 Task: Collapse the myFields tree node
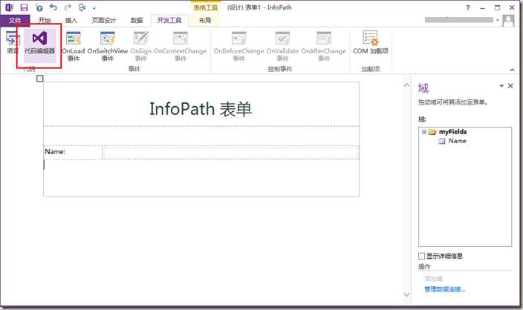tap(424, 132)
